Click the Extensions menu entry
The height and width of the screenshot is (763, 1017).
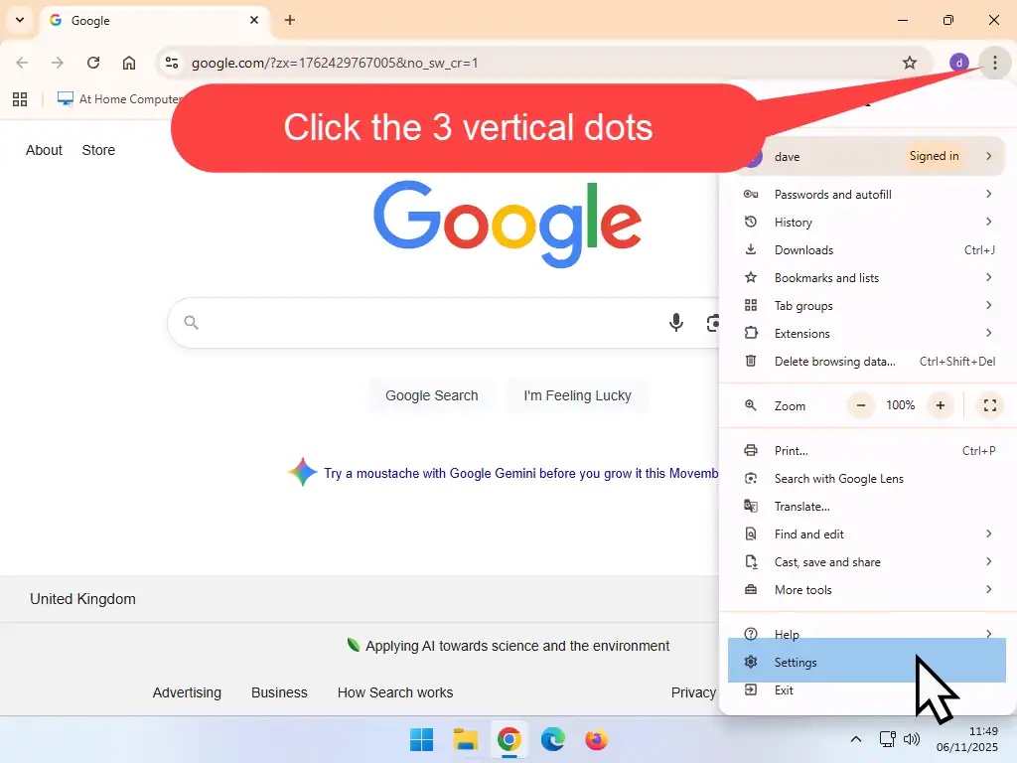pos(802,333)
